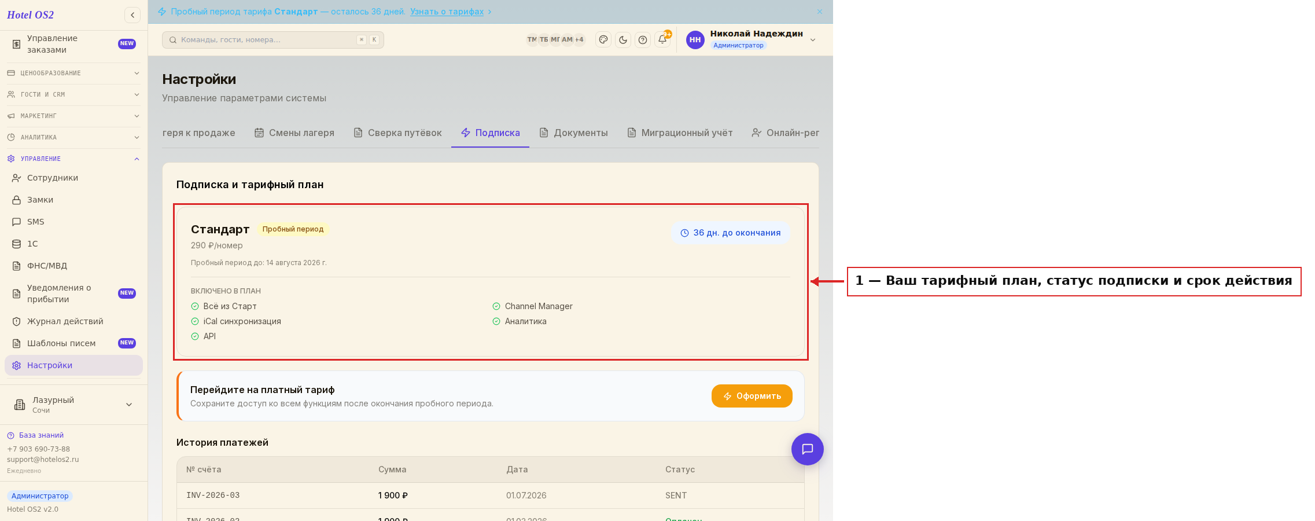Screen dimensions: 1315x521
Task: Click the Администратор role badge in sidebar footer
Action: tap(40, 496)
